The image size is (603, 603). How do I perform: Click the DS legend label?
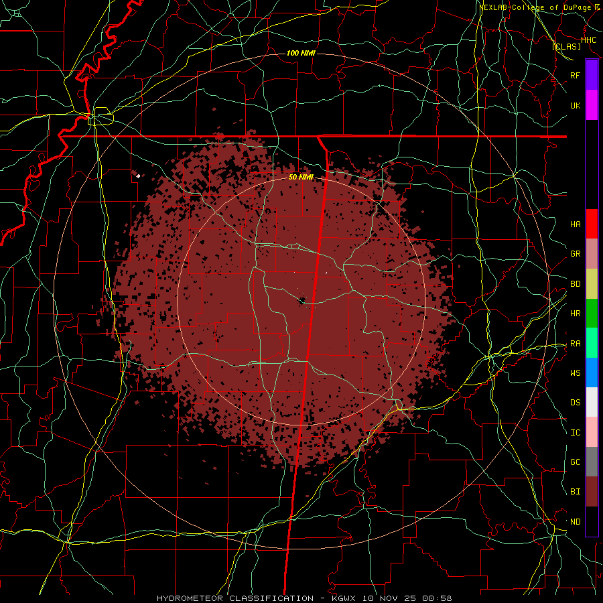point(576,403)
